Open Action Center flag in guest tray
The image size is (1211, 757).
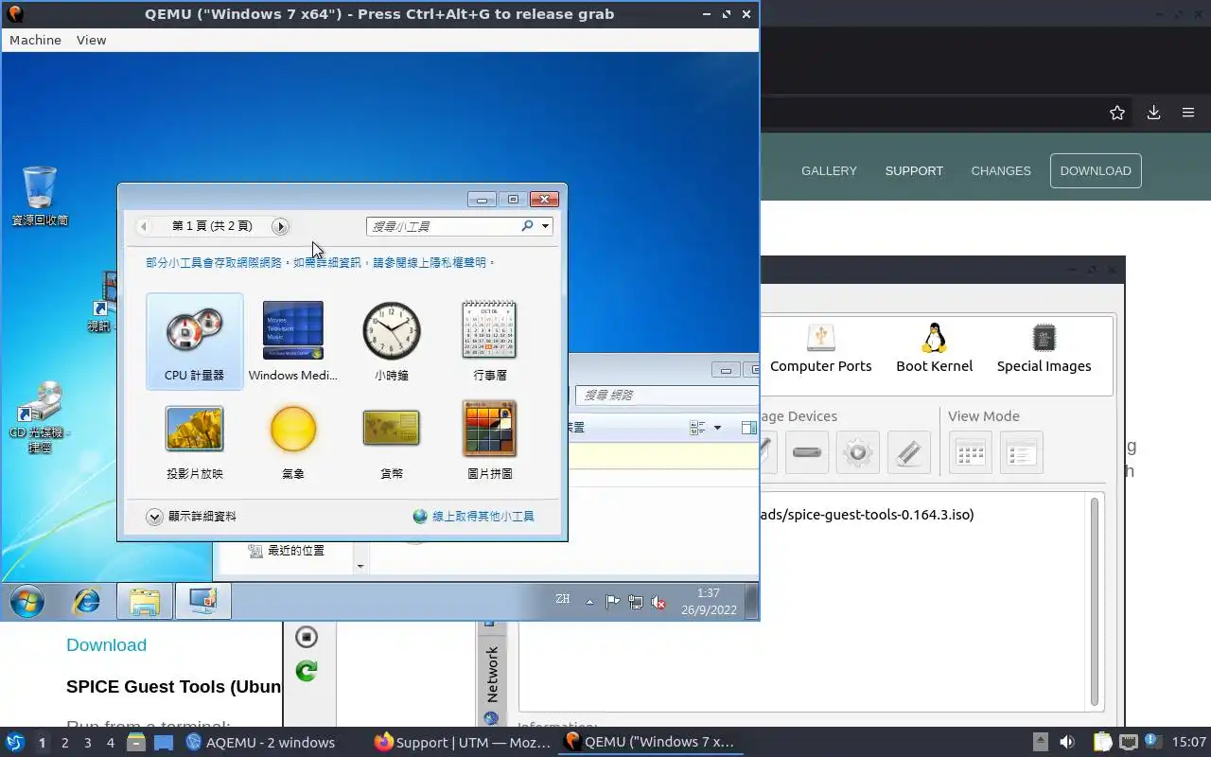point(613,602)
